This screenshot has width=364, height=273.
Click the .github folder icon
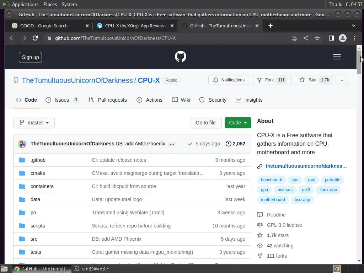click(x=22, y=160)
